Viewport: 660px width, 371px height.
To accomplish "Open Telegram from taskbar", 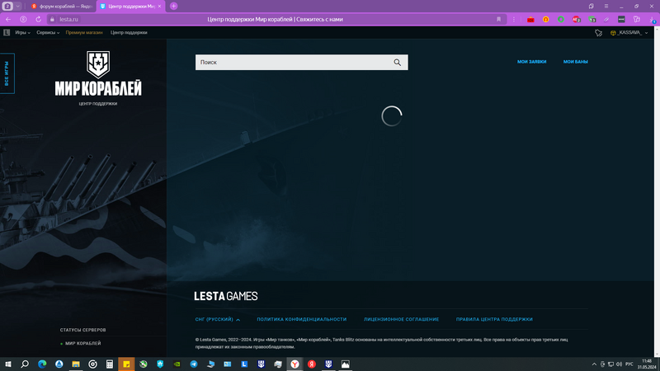I will click(x=194, y=364).
